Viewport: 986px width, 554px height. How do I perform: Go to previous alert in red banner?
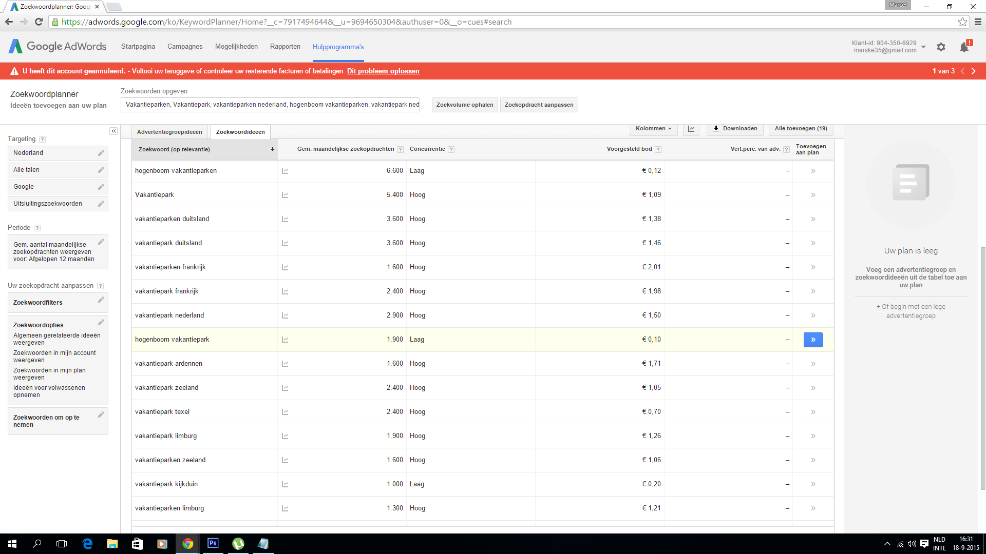click(x=962, y=71)
